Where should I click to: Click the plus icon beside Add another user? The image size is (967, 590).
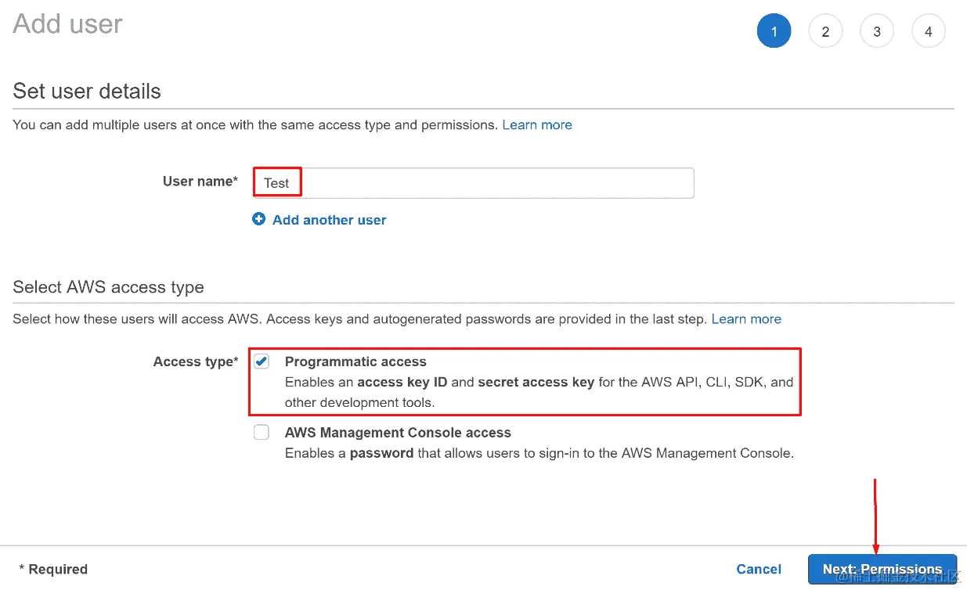coord(259,220)
